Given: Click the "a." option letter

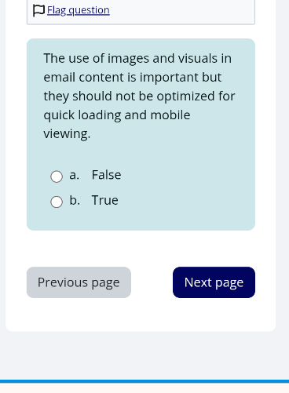Looking at the screenshot, I should coord(75,175).
